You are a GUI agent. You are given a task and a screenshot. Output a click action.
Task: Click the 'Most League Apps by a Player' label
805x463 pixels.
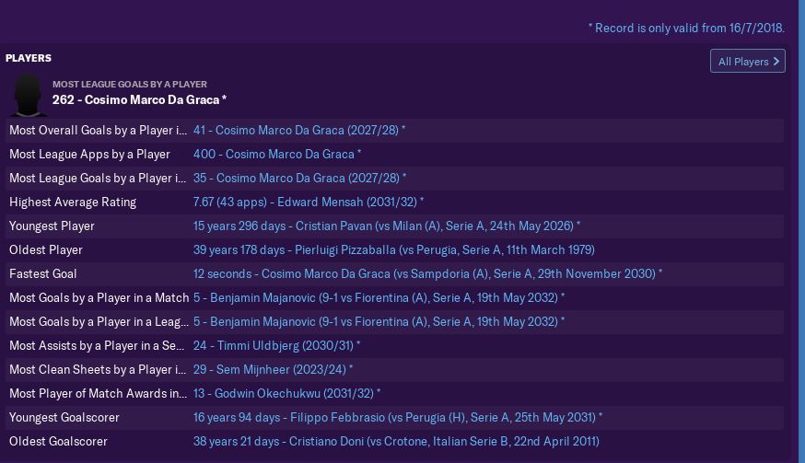89,155
